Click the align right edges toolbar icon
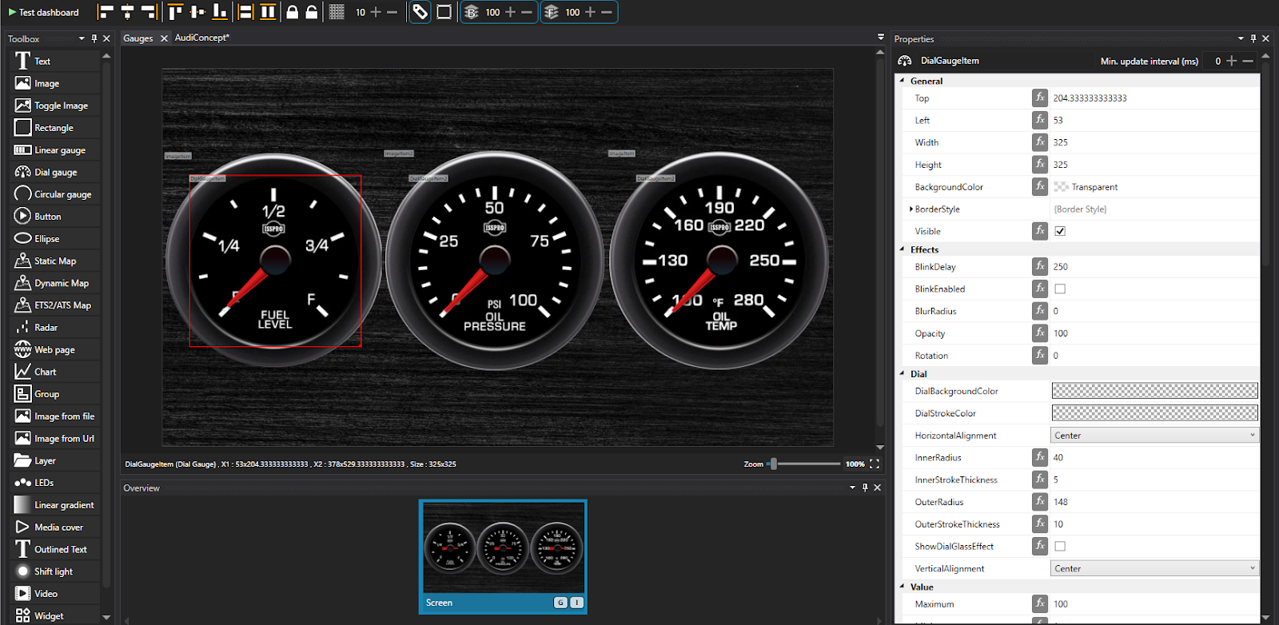The height and width of the screenshot is (625, 1279). [x=149, y=12]
